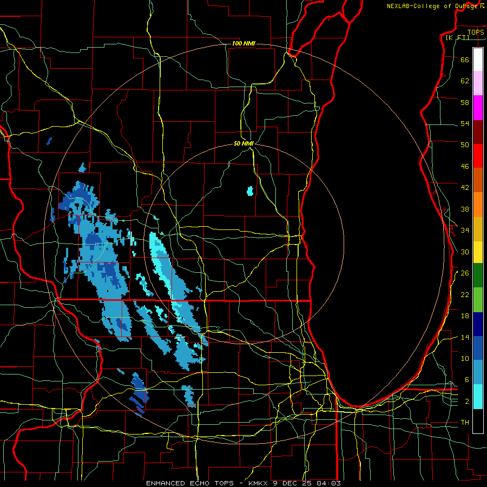Click the yellow legend swatch
Viewport: 487px width, 487px height.
478,252
